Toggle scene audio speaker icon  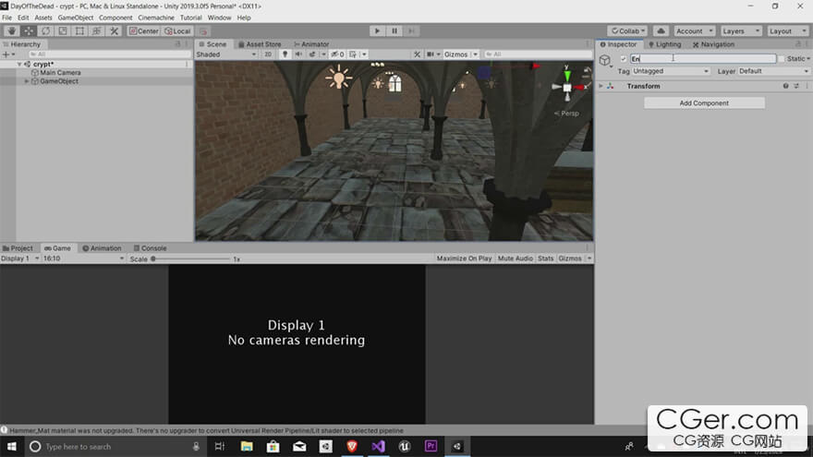point(299,54)
